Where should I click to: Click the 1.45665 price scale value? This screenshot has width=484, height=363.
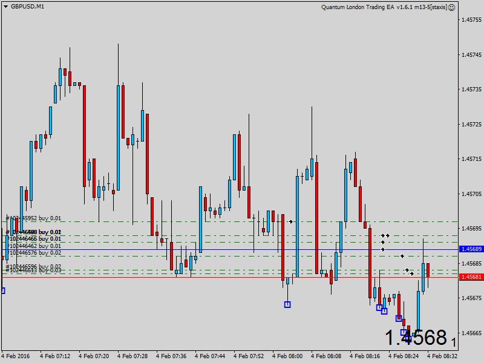471,333
